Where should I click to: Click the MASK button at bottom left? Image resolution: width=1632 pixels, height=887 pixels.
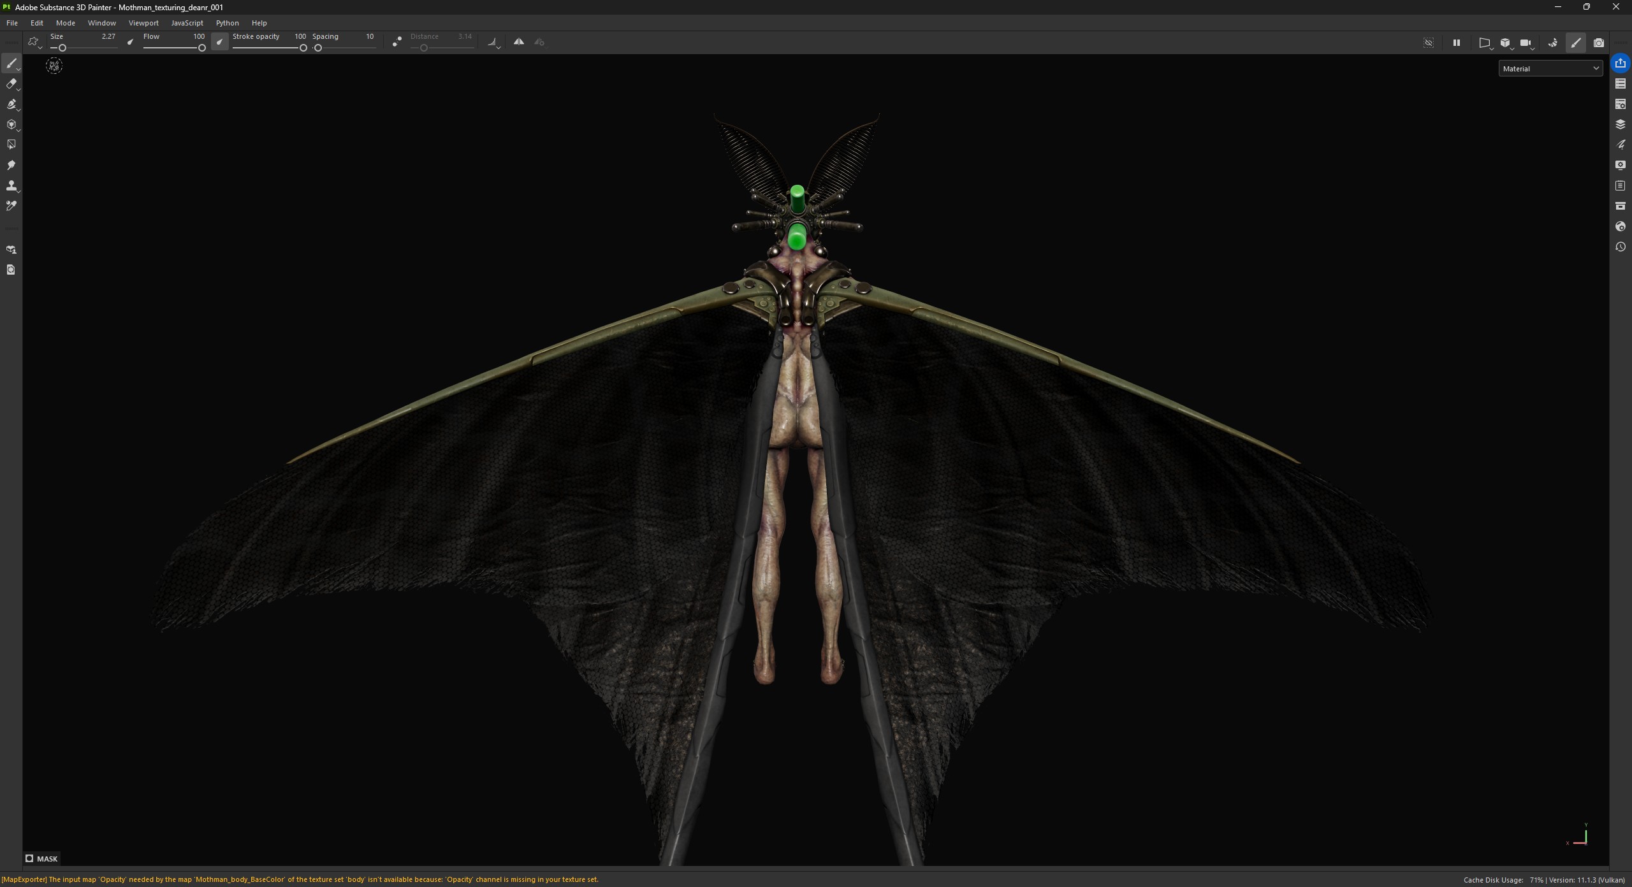pyautogui.click(x=41, y=858)
